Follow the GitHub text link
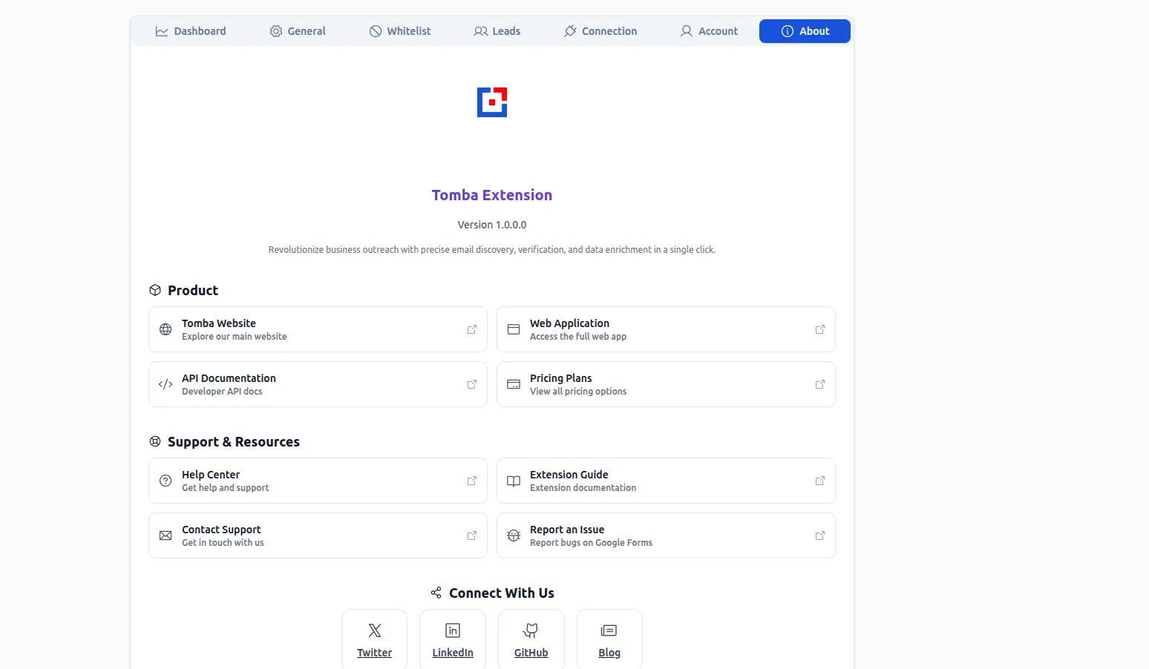Image resolution: width=1149 pixels, height=669 pixels. 531,653
